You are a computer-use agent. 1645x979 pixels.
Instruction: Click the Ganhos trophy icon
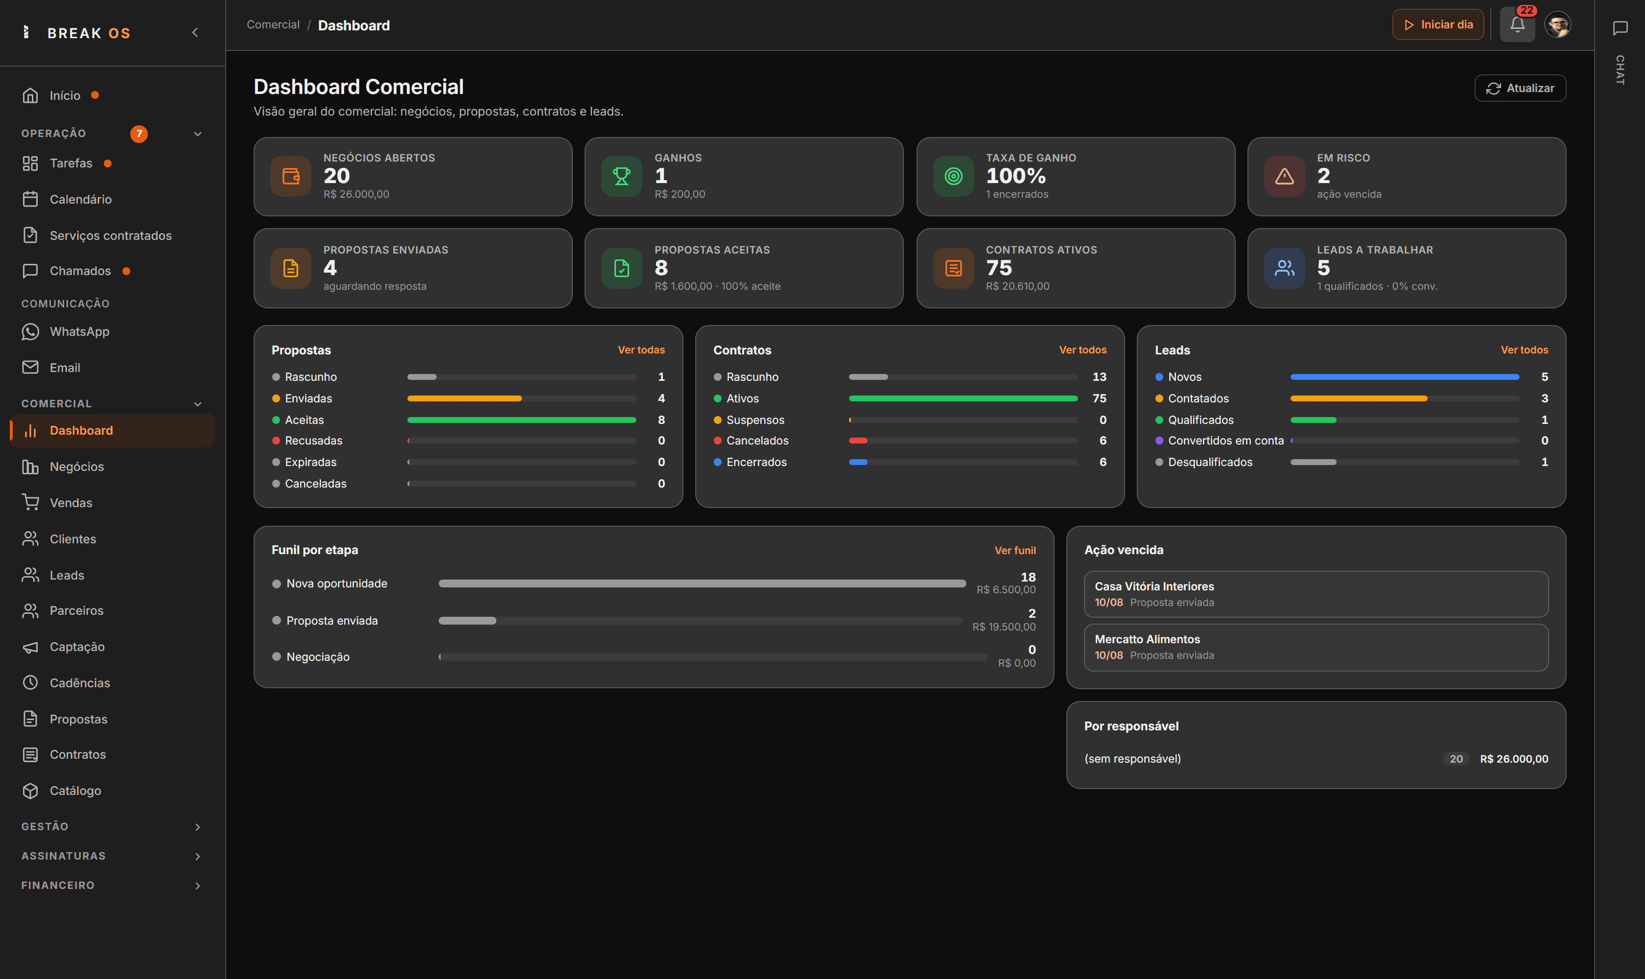[622, 176]
